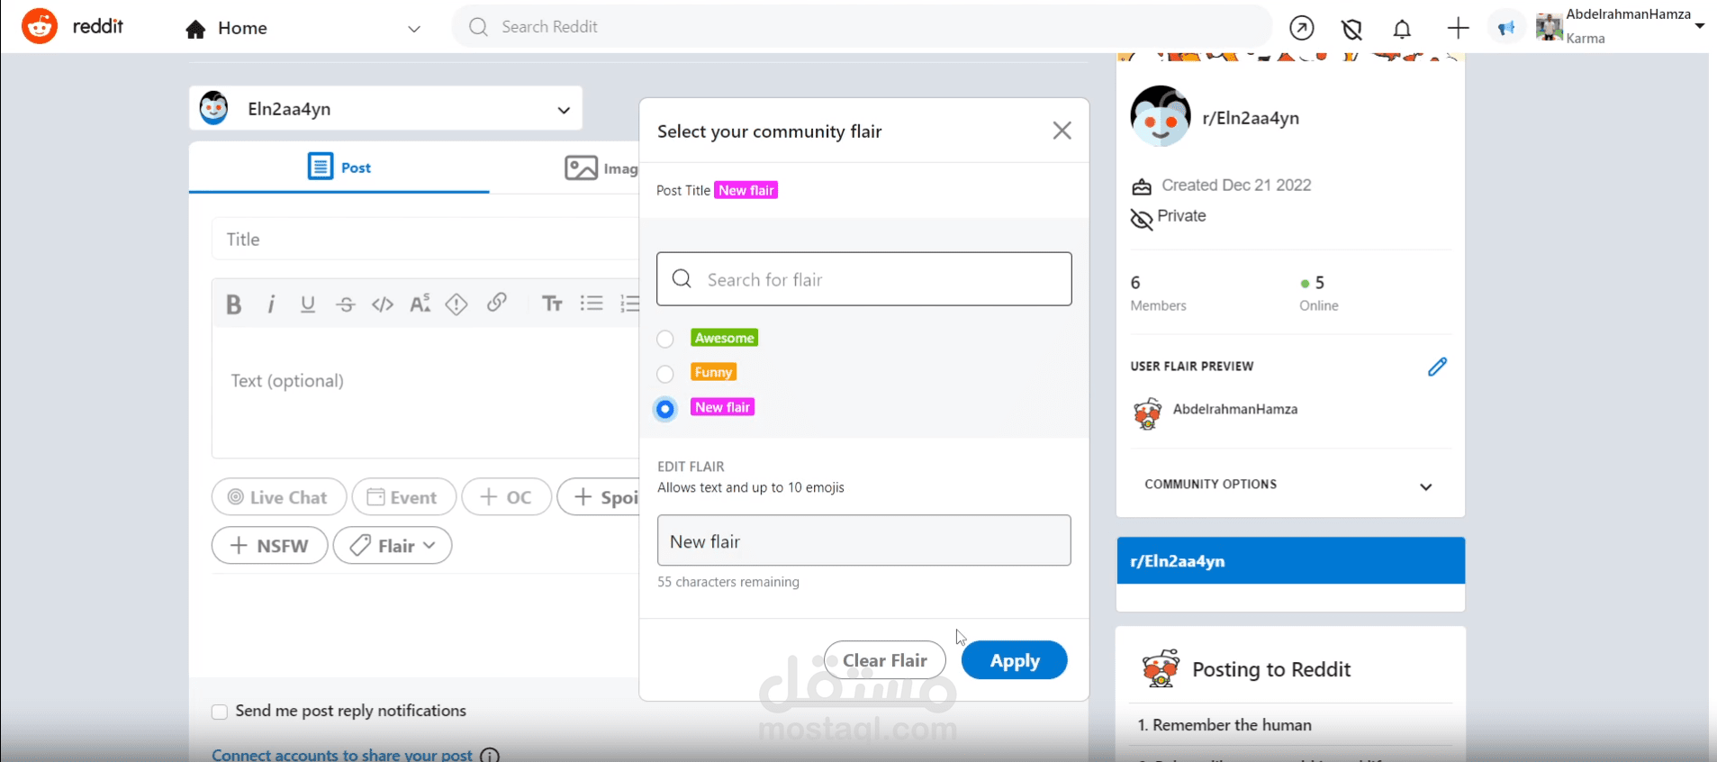Mark text as spoiler icon in toolbar
Image resolution: width=1717 pixels, height=762 pixels.
tap(456, 304)
